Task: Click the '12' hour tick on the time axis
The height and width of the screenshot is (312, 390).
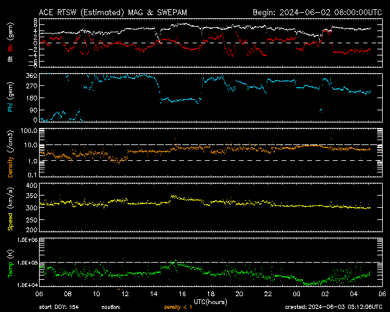Action: pyautogui.click(x=125, y=294)
